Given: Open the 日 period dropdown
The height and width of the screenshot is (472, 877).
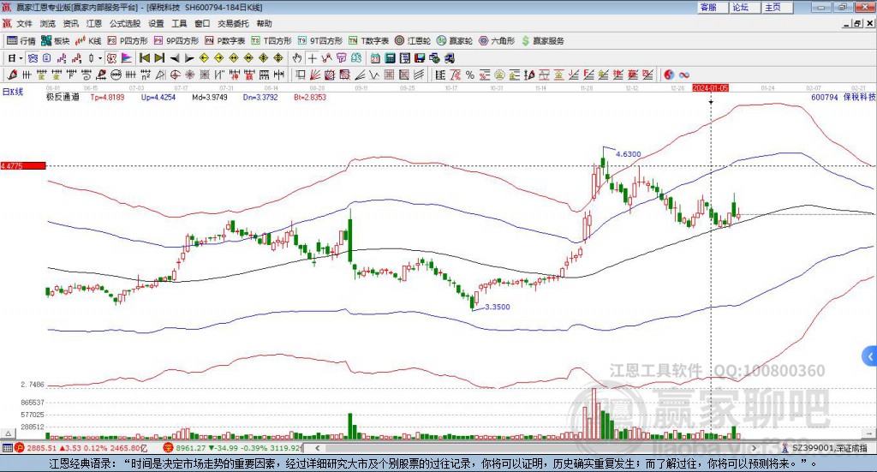Looking at the screenshot, I should click(x=15, y=58).
